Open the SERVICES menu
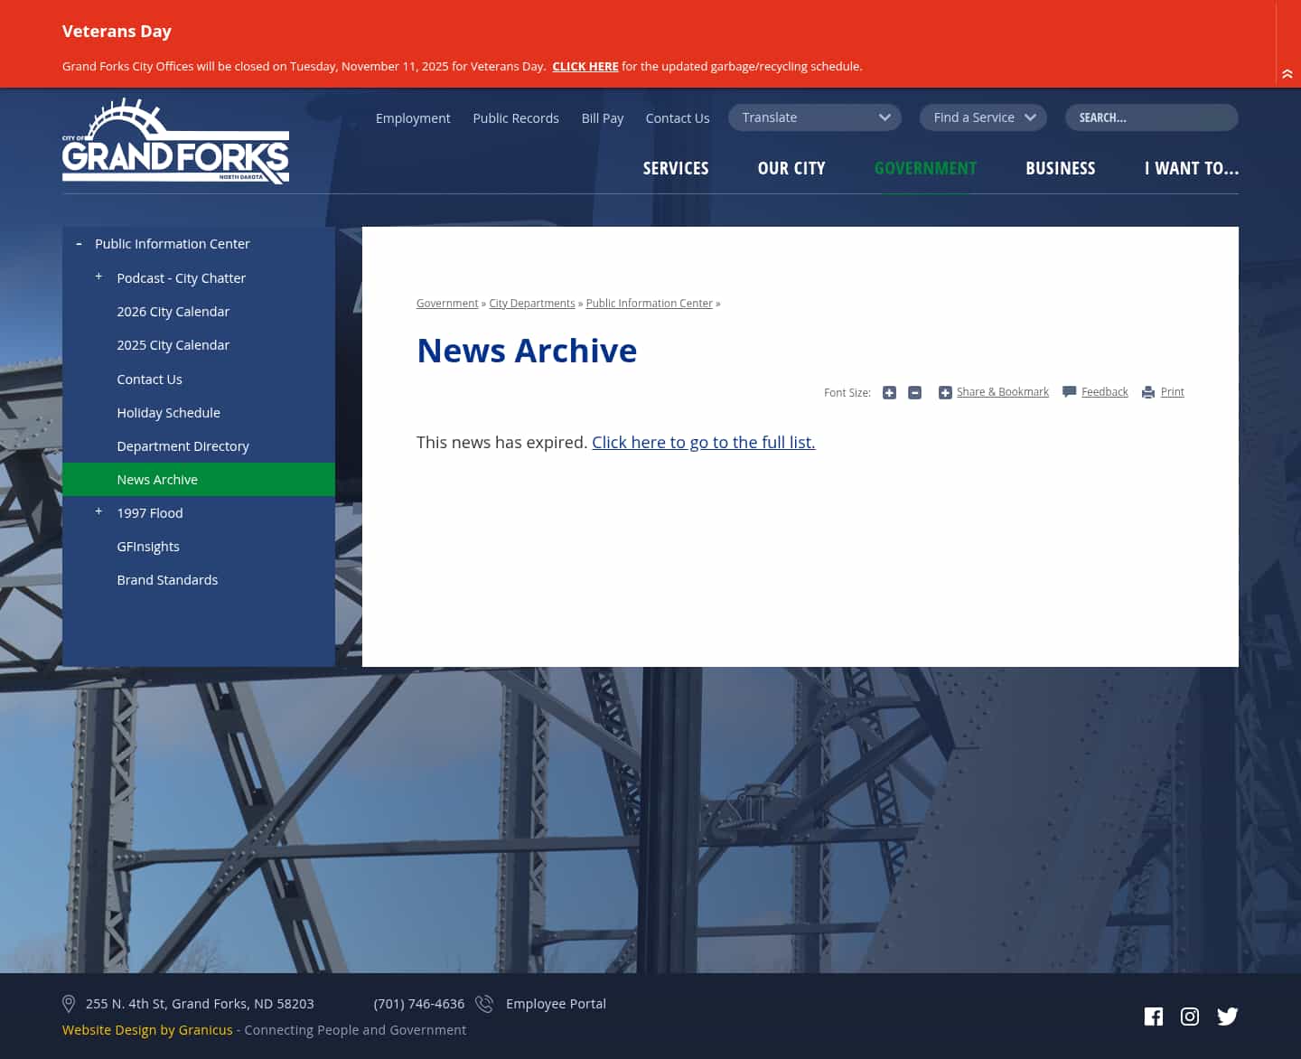The width and height of the screenshot is (1301, 1059). pos(676,168)
